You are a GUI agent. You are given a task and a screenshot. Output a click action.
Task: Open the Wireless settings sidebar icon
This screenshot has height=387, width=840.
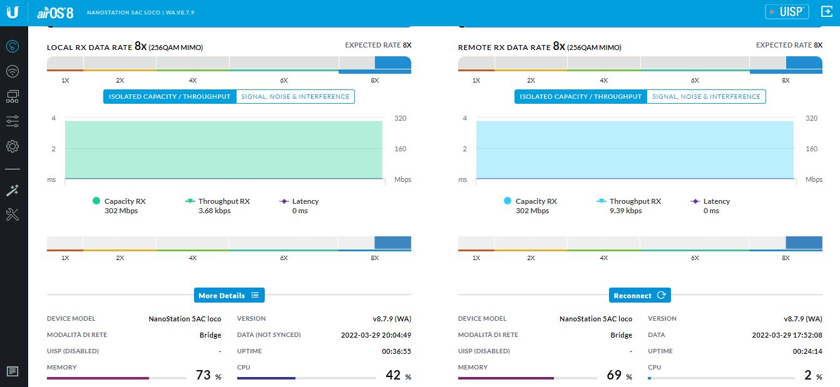pyautogui.click(x=13, y=71)
